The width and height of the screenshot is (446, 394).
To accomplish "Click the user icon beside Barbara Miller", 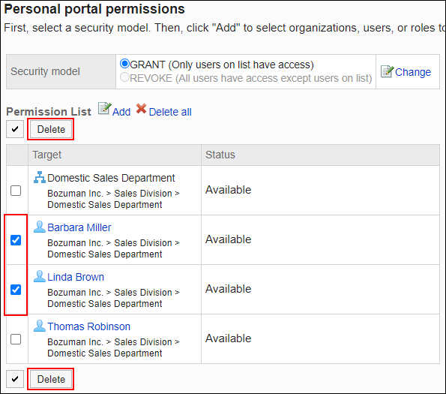I will tap(40, 227).
